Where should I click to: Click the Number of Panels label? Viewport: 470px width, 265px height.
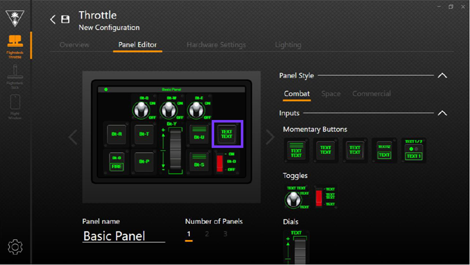coord(214,221)
